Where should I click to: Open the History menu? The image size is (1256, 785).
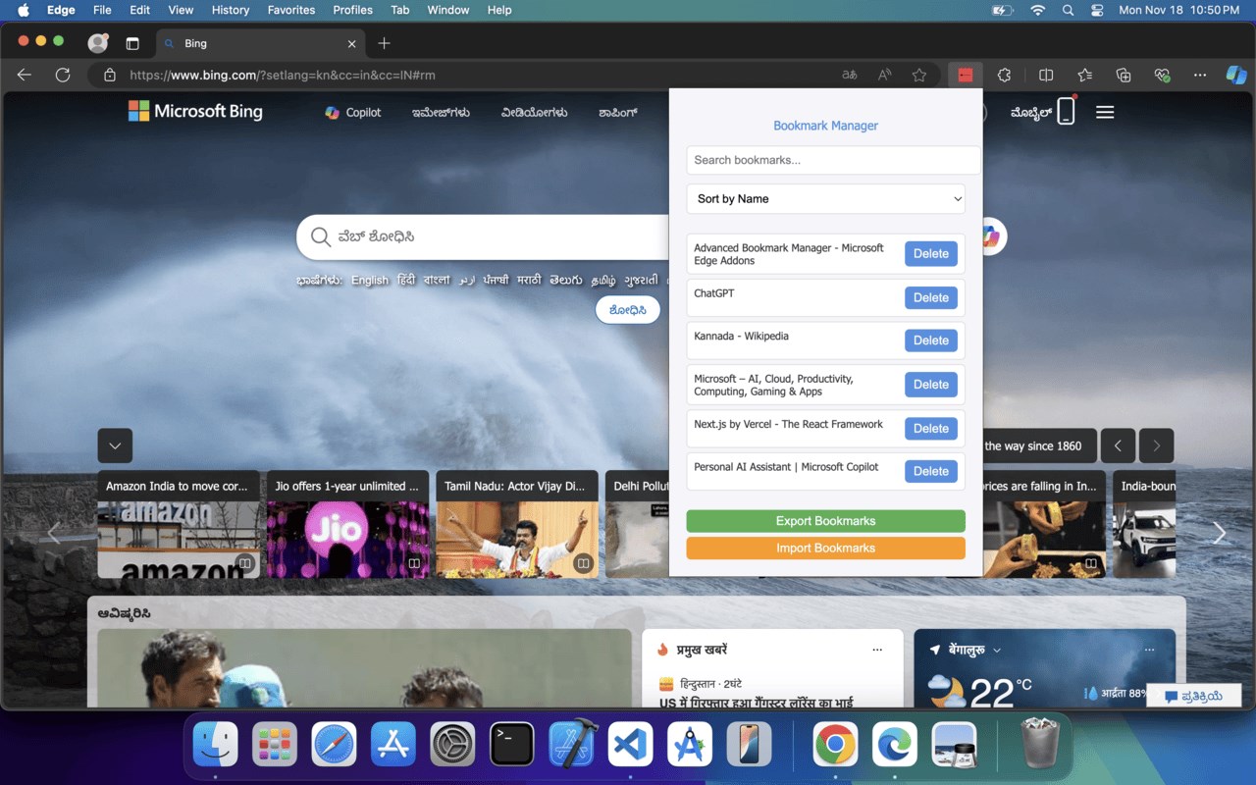coord(231,10)
